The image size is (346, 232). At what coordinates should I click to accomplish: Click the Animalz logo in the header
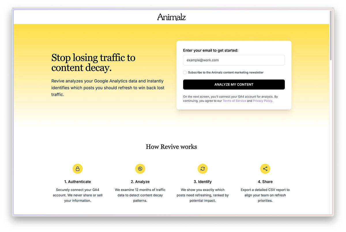[171, 17]
